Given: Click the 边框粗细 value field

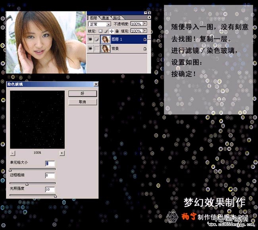Looking at the screenshot, I should coord(50,175).
